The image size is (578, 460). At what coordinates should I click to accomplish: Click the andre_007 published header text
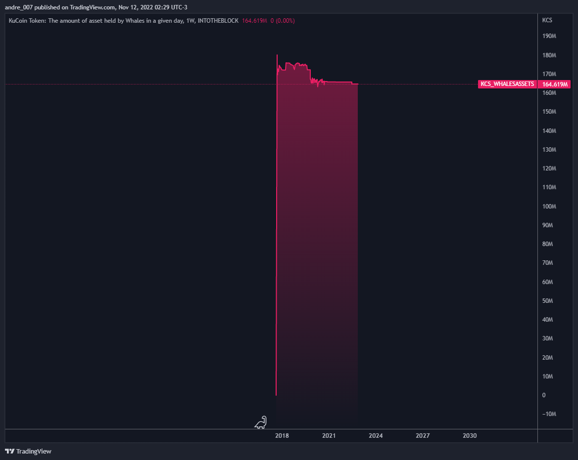pos(96,7)
